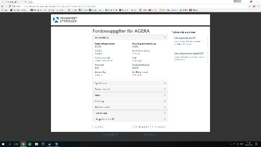Collapse the Sammanfattning summary section
The image size is (261, 147).
coord(130,38)
